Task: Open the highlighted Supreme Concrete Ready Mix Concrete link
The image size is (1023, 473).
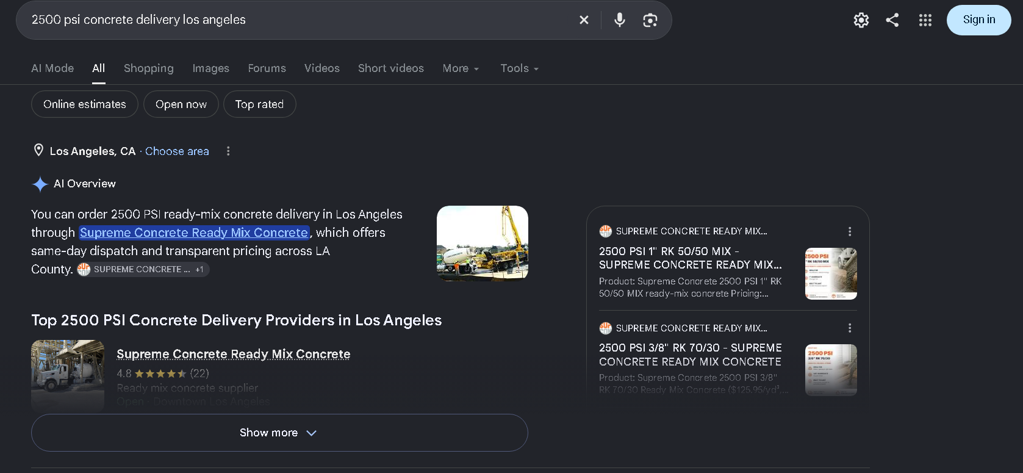Action: coord(194,233)
